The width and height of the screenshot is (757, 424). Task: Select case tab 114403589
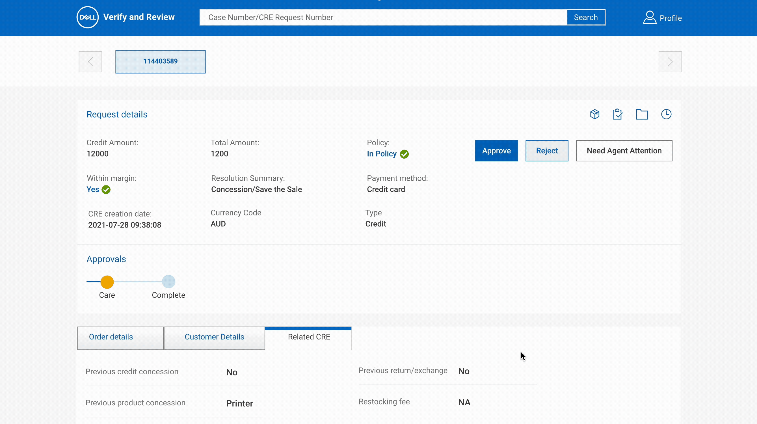[x=160, y=61]
